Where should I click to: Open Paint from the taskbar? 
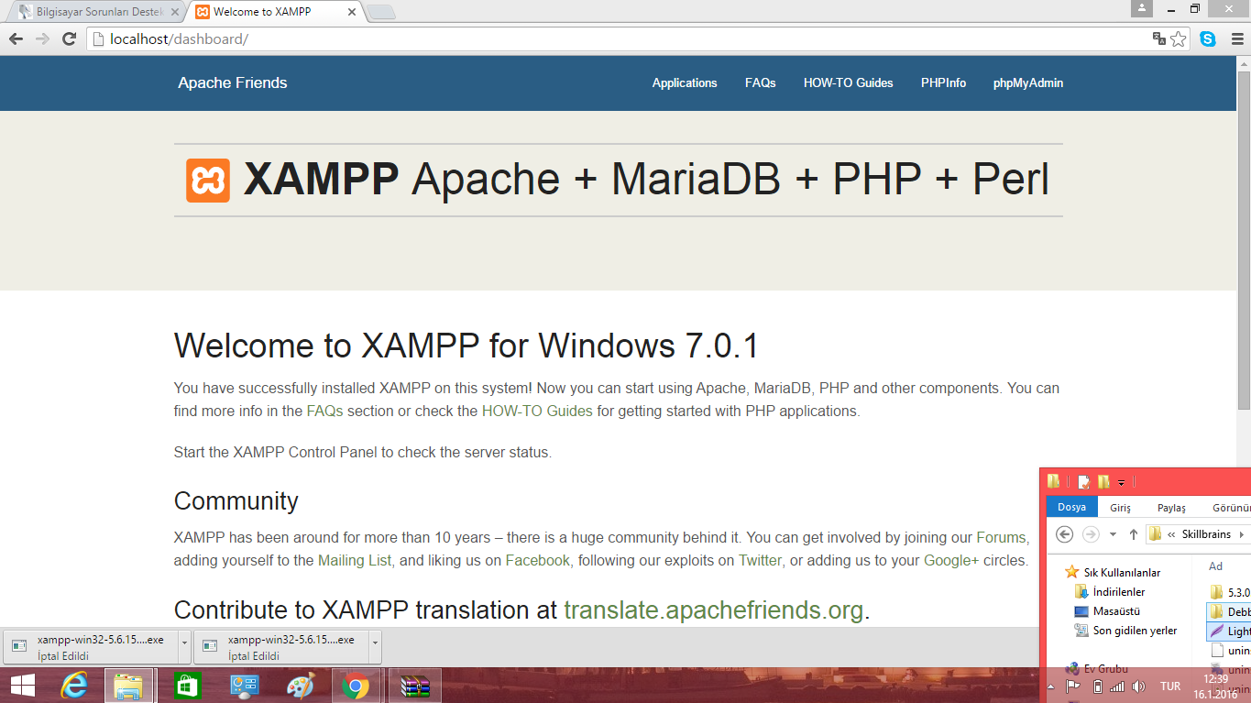click(301, 686)
